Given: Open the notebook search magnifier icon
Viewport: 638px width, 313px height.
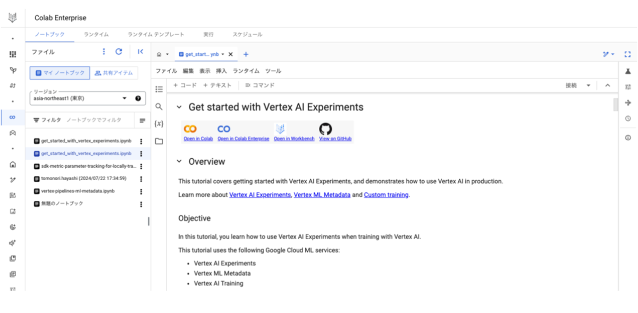Looking at the screenshot, I should coord(159,107).
